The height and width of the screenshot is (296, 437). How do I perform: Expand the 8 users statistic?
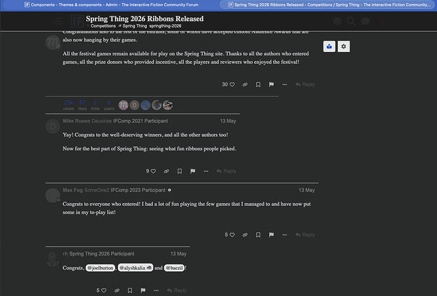point(109,105)
